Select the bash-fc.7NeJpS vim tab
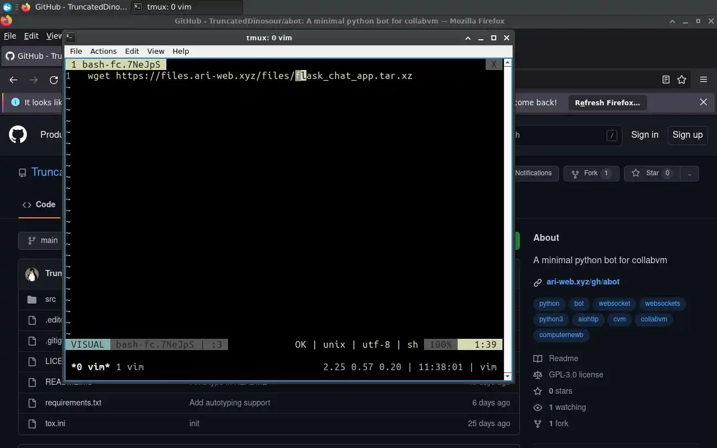Image resolution: width=717 pixels, height=448 pixels. pyautogui.click(x=115, y=64)
